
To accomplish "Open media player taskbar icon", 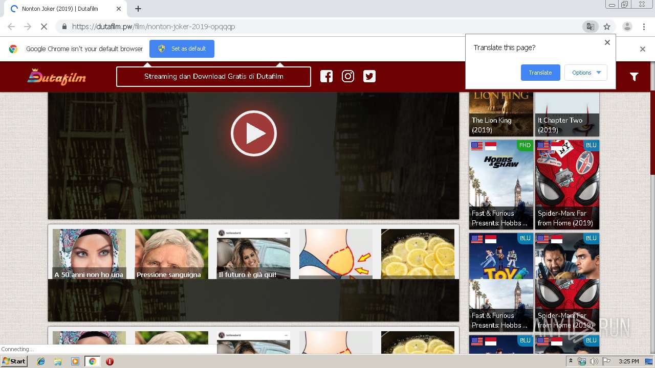I will pos(75,361).
